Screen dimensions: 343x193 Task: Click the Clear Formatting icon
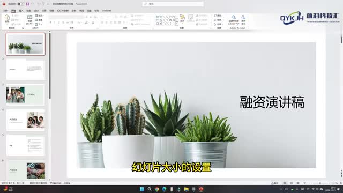click(95, 17)
